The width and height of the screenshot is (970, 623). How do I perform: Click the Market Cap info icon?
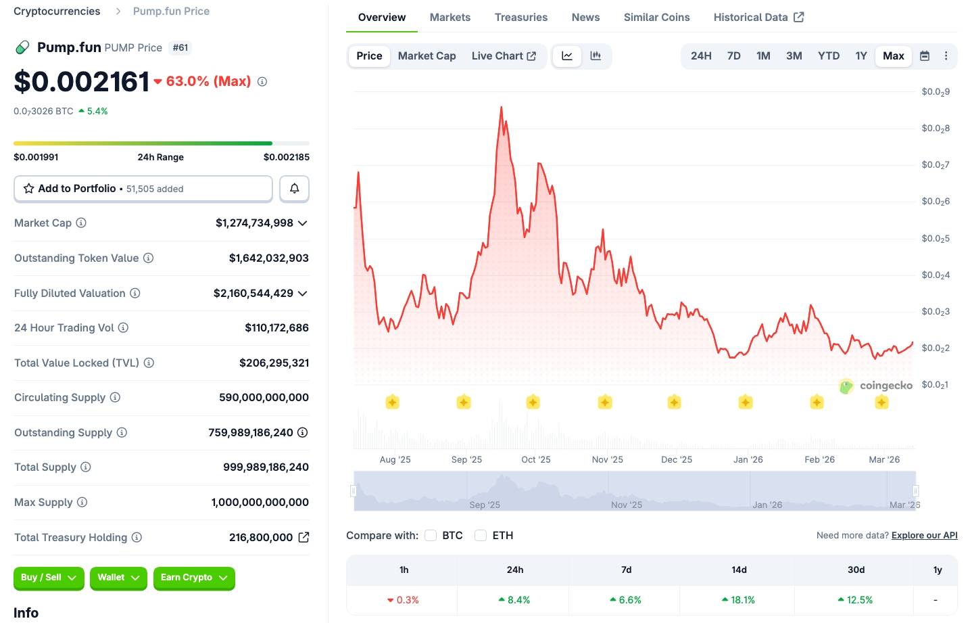80,223
